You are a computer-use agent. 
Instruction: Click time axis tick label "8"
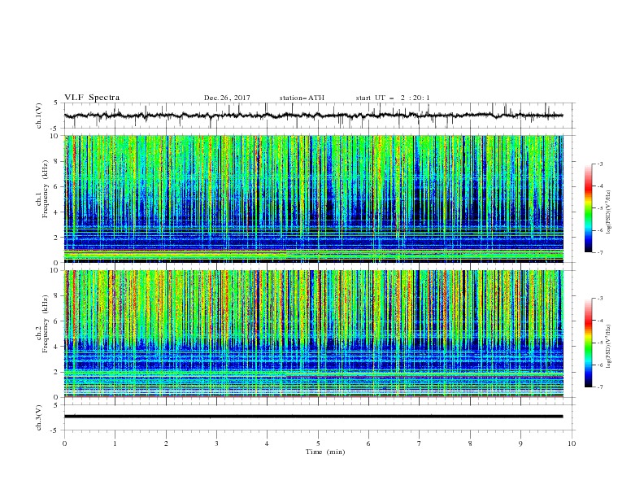[x=470, y=443]
